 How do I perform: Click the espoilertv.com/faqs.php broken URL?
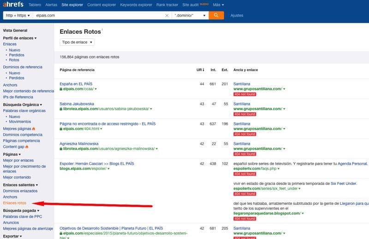(x=255, y=169)
